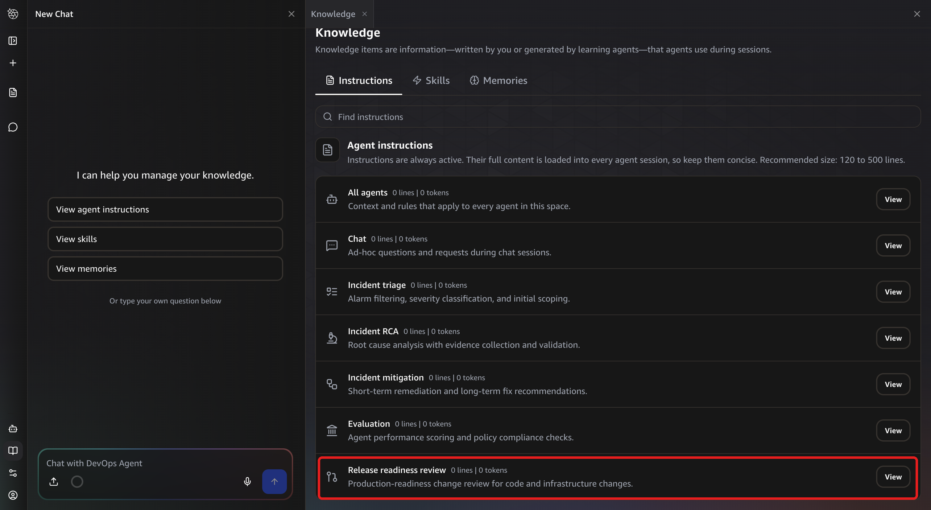The width and height of the screenshot is (931, 510).
Task: Click 'Production-readiness change review' description
Action: 490,483
